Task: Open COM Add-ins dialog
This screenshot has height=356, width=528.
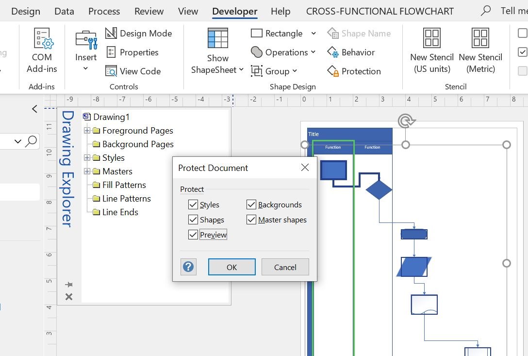Action: [42, 50]
